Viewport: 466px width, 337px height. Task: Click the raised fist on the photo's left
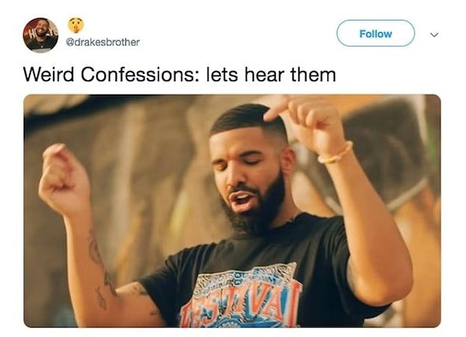(x=64, y=177)
